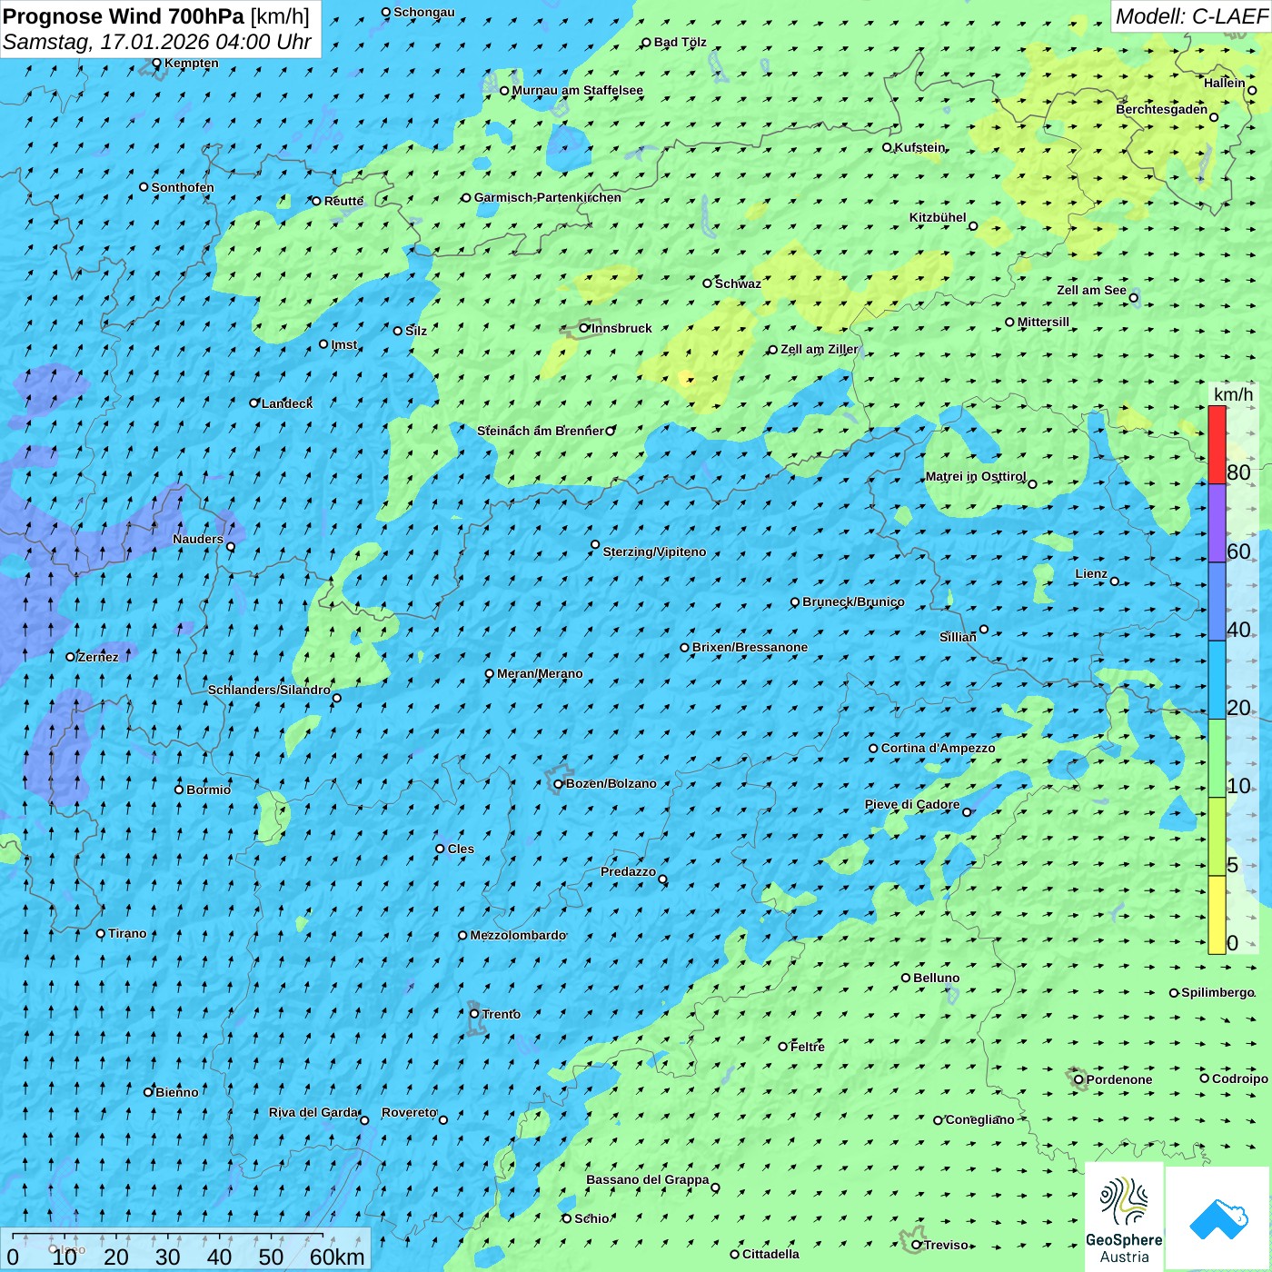Click the Belluno city marker
1272x1272 pixels.
[x=906, y=978]
